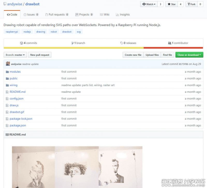View the 4 commits history
This screenshot has height=188, width=207.
coord(29,43)
